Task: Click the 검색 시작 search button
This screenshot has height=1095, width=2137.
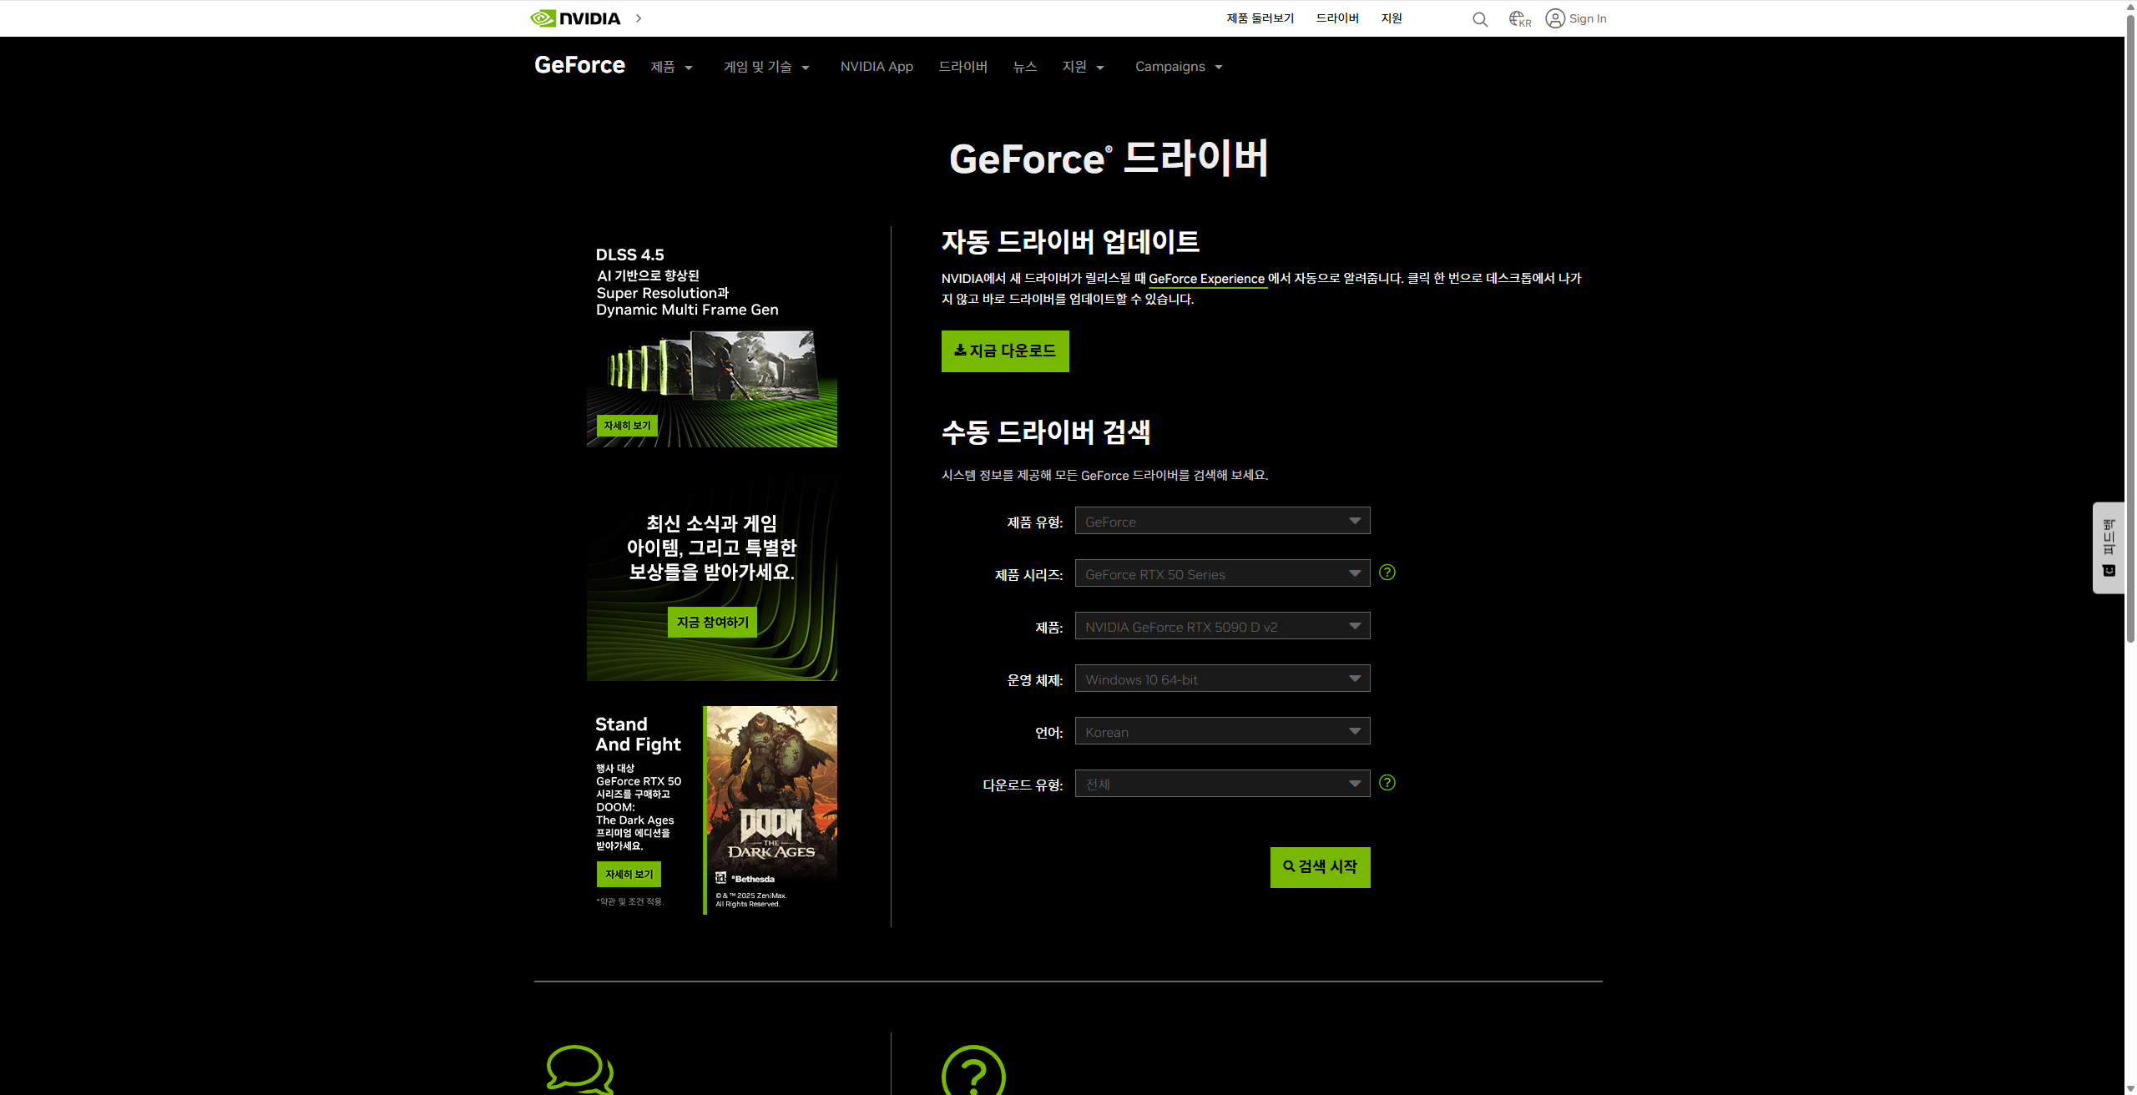Action: (1320, 867)
